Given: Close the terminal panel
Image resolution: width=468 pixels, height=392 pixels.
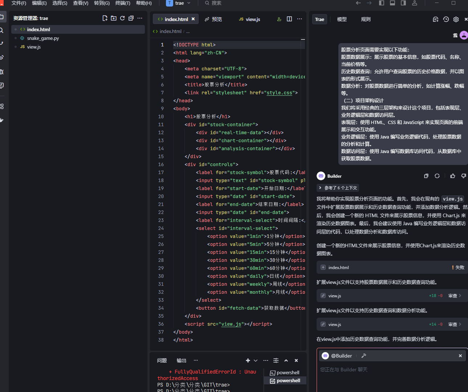Looking at the screenshot, I should click(x=296, y=360).
